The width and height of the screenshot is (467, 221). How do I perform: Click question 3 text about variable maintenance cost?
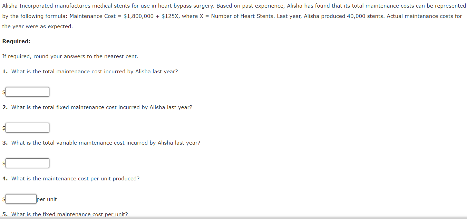tap(105, 143)
